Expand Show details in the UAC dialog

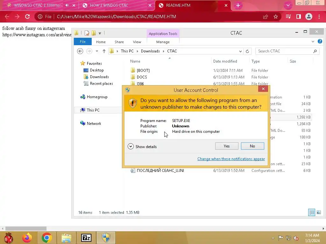point(142,146)
